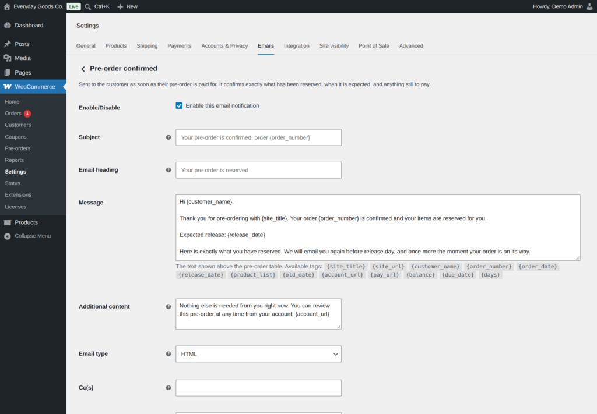This screenshot has width=597, height=414.
Task: Click the WooCommerce menu item
Action: [x=33, y=87]
